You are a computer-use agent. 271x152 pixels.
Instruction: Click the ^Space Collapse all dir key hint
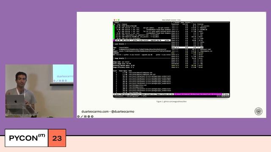point(164,94)
